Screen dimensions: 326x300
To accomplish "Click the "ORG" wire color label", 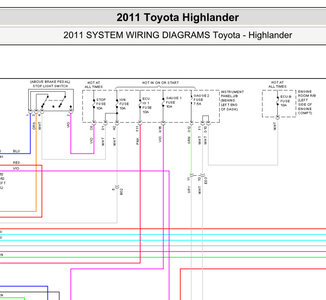I will point(34,126).
